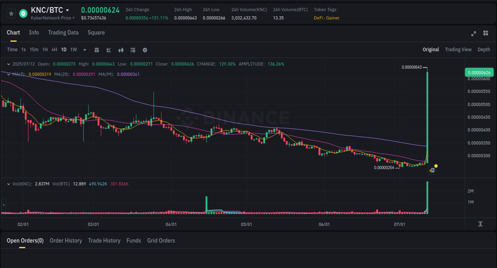Open technical indicators chart icon
The image size is (497, 268).
point(109,50)
